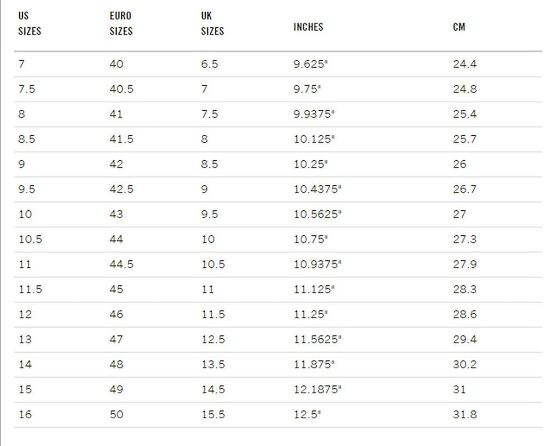Click US size 15 cell

tap(25, 389)
